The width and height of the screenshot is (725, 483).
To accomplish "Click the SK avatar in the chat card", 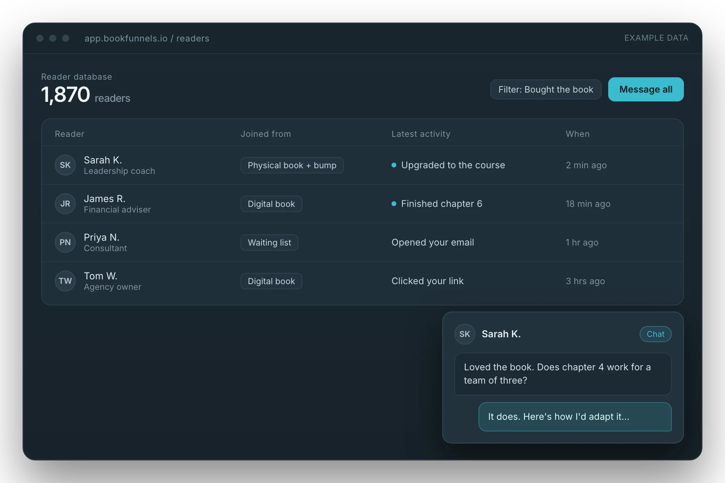I will (x=465, y=334).
